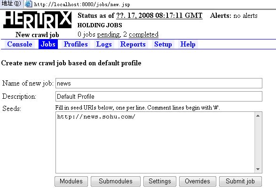This screenshot has height=196, width=276.
Task: Click the 'Alerts:' label
Action: 221,16
